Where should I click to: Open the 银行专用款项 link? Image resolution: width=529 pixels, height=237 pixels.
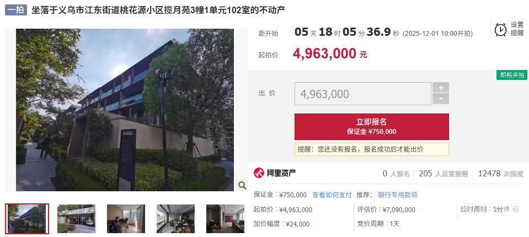coord(397,195)
